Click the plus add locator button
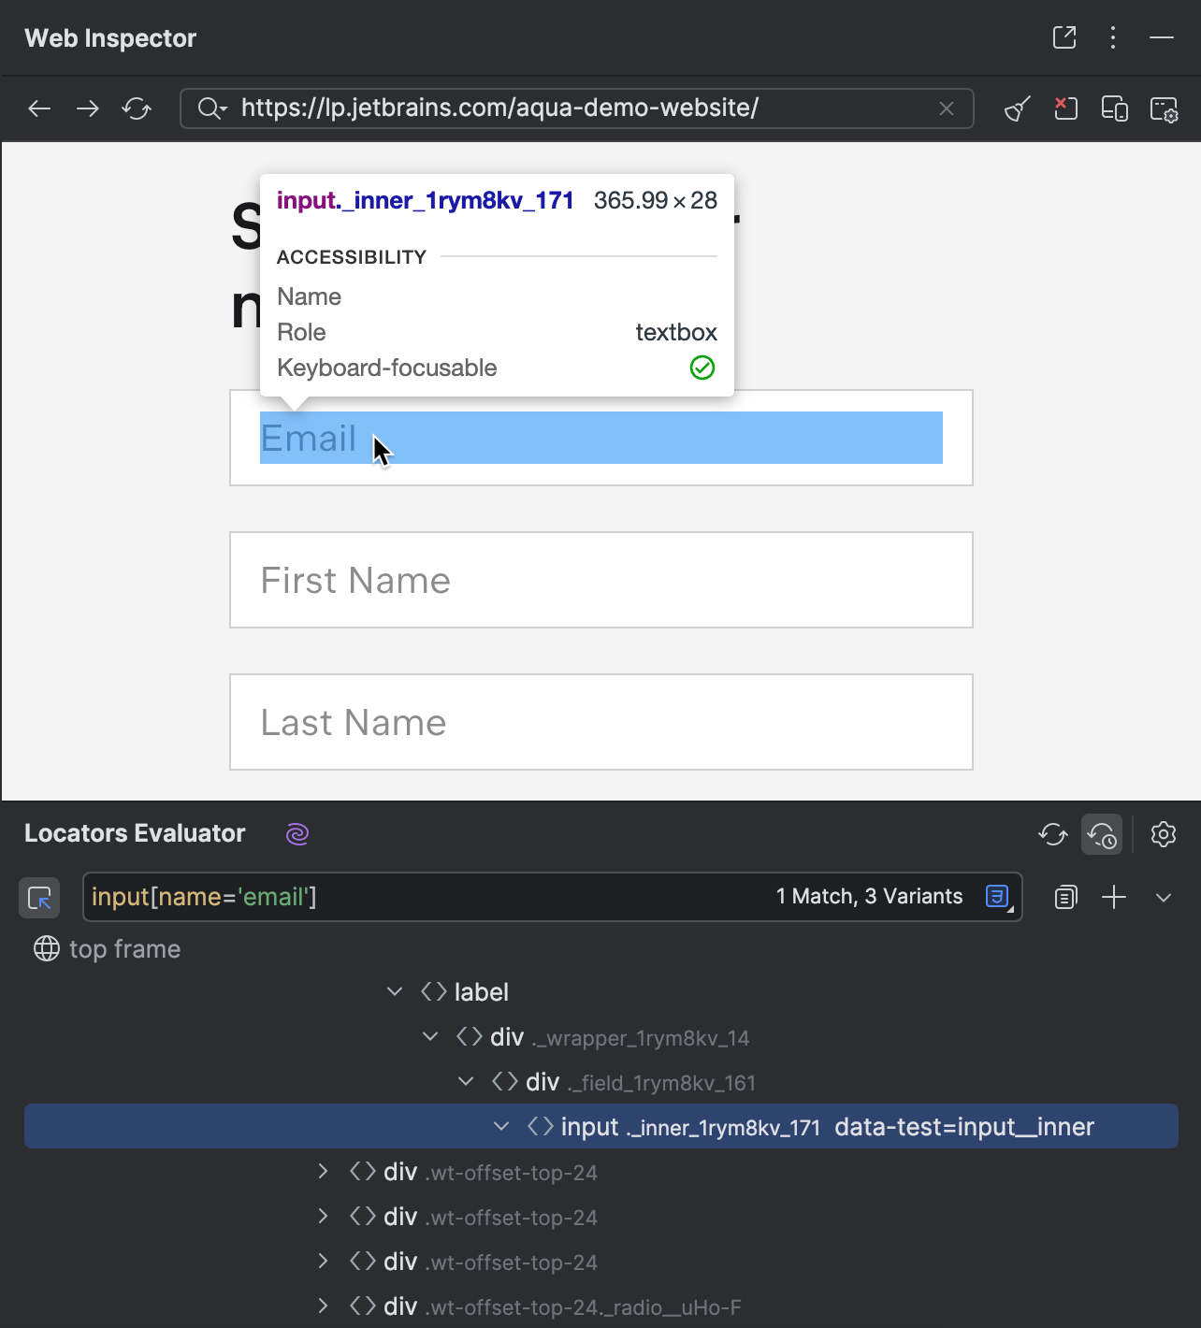 [1114, 898]
